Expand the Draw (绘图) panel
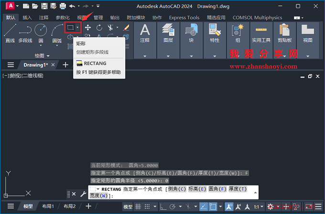The image size is (325, 214). [x=42, y=56]
